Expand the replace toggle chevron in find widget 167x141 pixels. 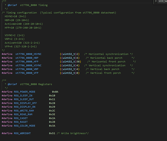[x=156, y=1]
